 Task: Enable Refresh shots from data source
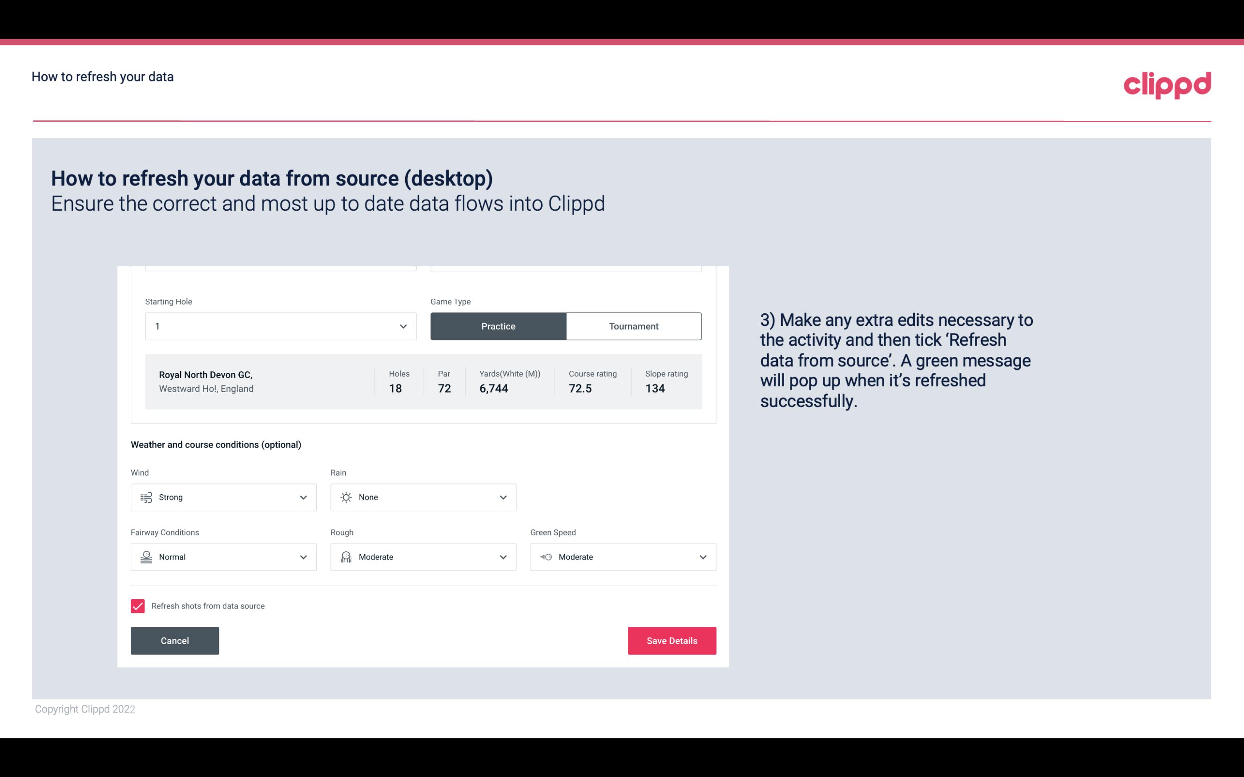coord(137,606)
